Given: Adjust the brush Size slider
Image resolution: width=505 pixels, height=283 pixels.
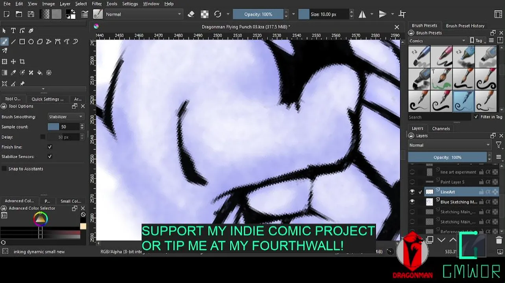Looking at the screenshot, I should (323, 14).
